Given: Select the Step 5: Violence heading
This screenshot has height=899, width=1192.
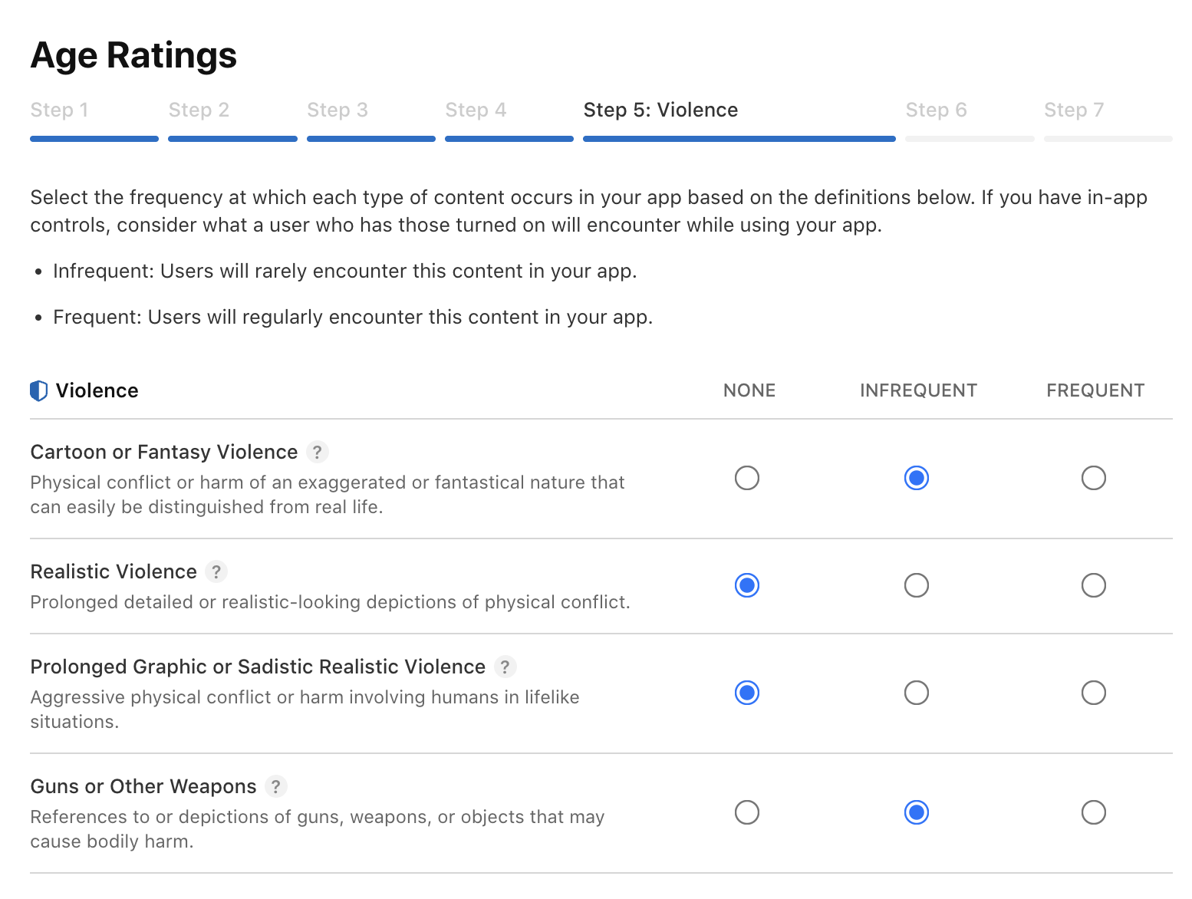Looking at the screenshot, I should point(660,110).
